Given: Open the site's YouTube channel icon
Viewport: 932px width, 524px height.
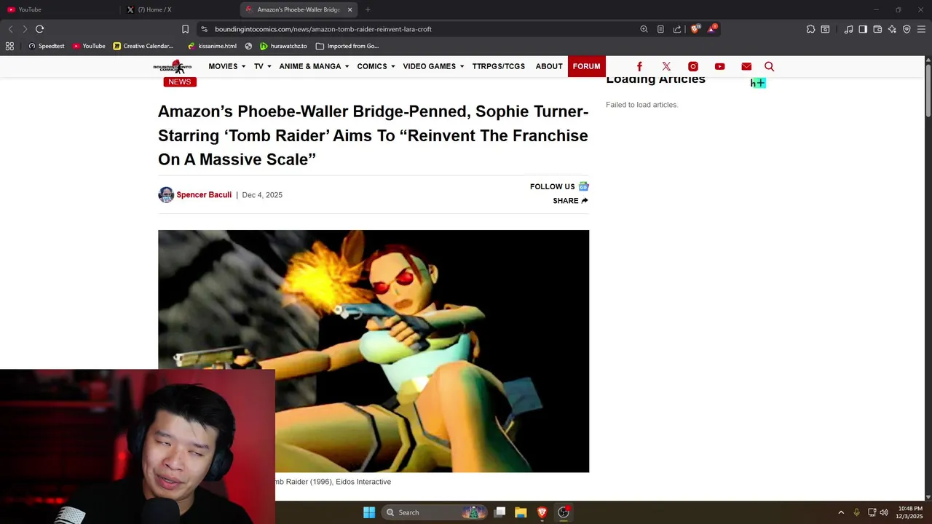Looking at the screenshot, I should (719, 66).
